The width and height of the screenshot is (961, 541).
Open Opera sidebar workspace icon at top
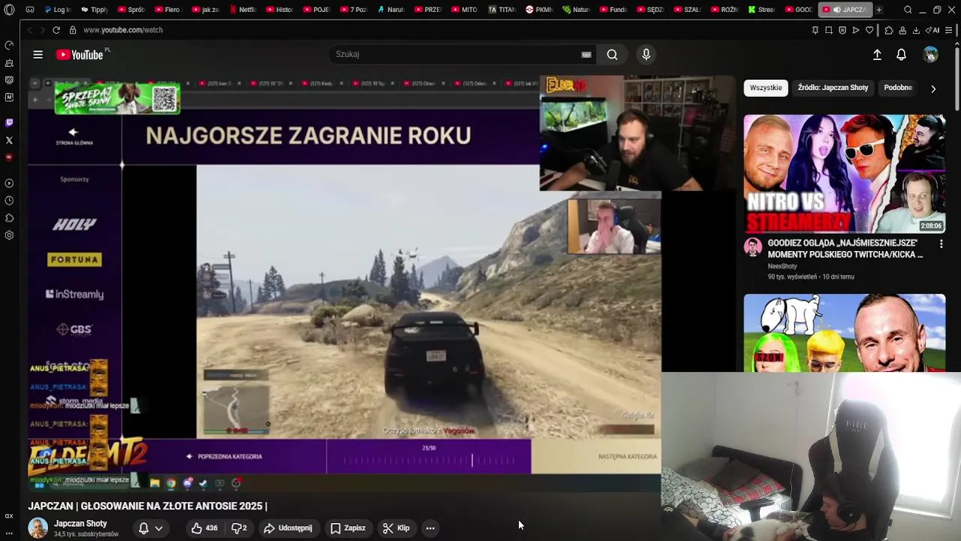click(x=9, y=46)
